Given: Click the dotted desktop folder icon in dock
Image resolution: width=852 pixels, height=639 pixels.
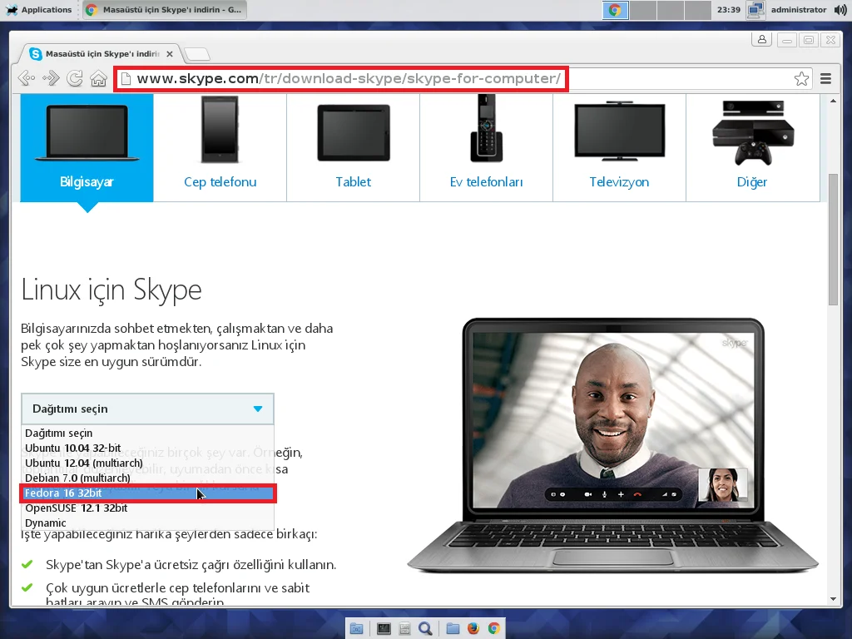Looking at the screenshot, I should click(x=356, y=629).
